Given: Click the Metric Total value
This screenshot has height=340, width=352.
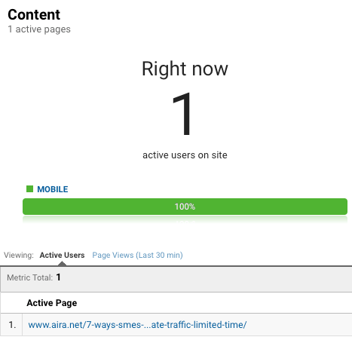Looking at the screenshot, I should pyautogui.click(x=58, y=277).
